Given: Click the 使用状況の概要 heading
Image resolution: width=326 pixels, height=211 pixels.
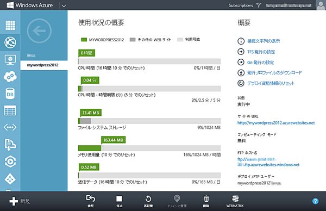Looking at the screenshot, I should pos(101,22).
